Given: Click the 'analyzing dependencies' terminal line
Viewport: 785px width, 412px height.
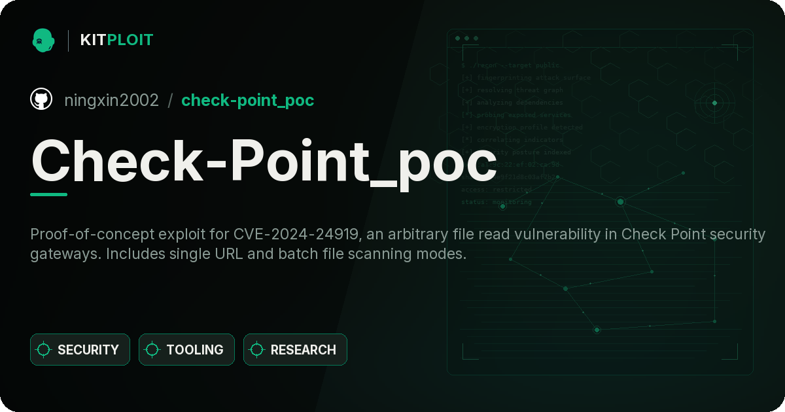Looking at the screenshot, I should coord(512,103).
